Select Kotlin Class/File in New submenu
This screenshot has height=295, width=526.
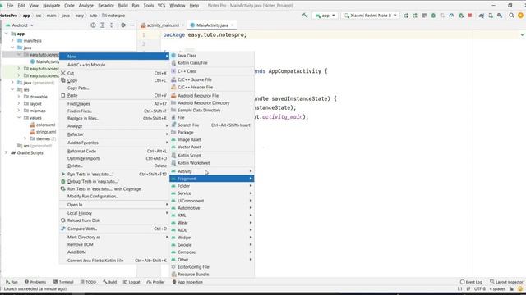pos(212,63)
